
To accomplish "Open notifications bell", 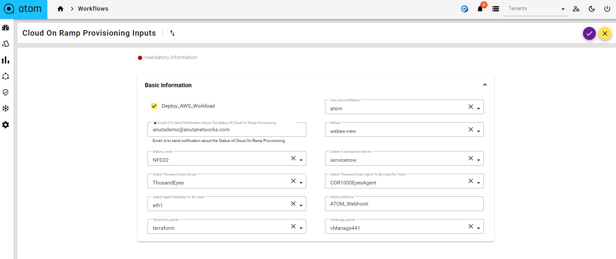I will click(x=480, y=9).
